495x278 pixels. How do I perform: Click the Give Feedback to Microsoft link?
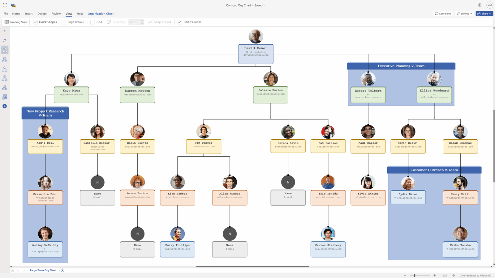coord(476,275)
